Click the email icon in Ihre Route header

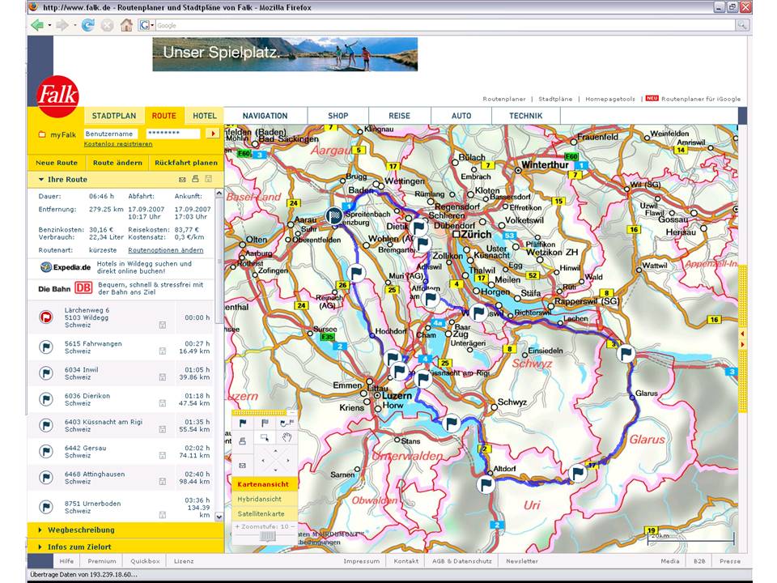182,179
